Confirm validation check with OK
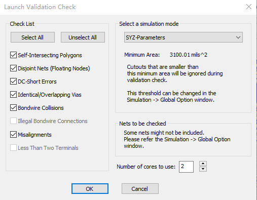This screenshot has height=200, width=257. pyautogui.click(x=90, y=189)
